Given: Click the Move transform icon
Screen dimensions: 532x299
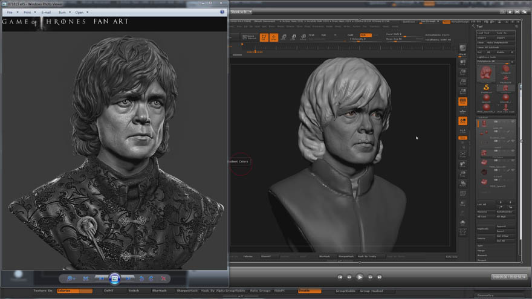Looking at the screenshot, I should [x=284, y=37].
